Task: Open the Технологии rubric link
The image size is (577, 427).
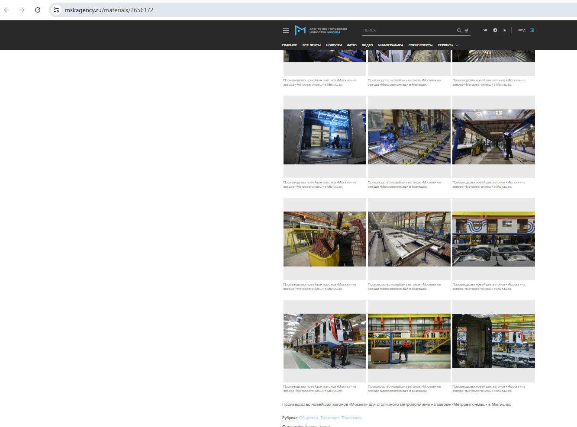Action: (x=351, y=418)
